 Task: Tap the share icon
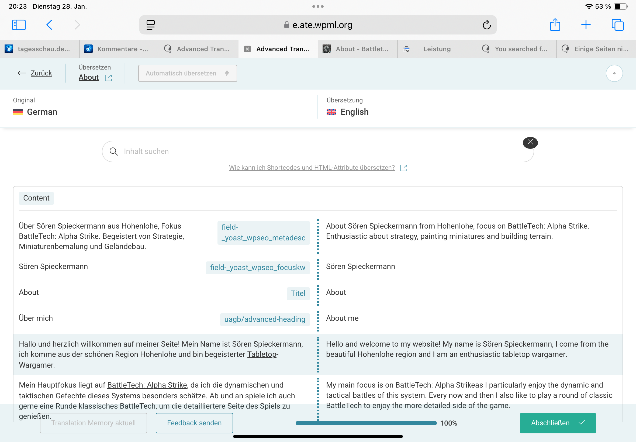pyautogui.click(x=555, y=25)
